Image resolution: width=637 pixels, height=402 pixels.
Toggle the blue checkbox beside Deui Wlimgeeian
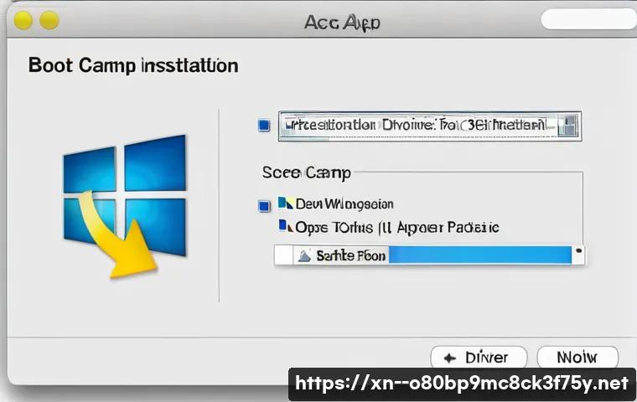pos(263,204)
